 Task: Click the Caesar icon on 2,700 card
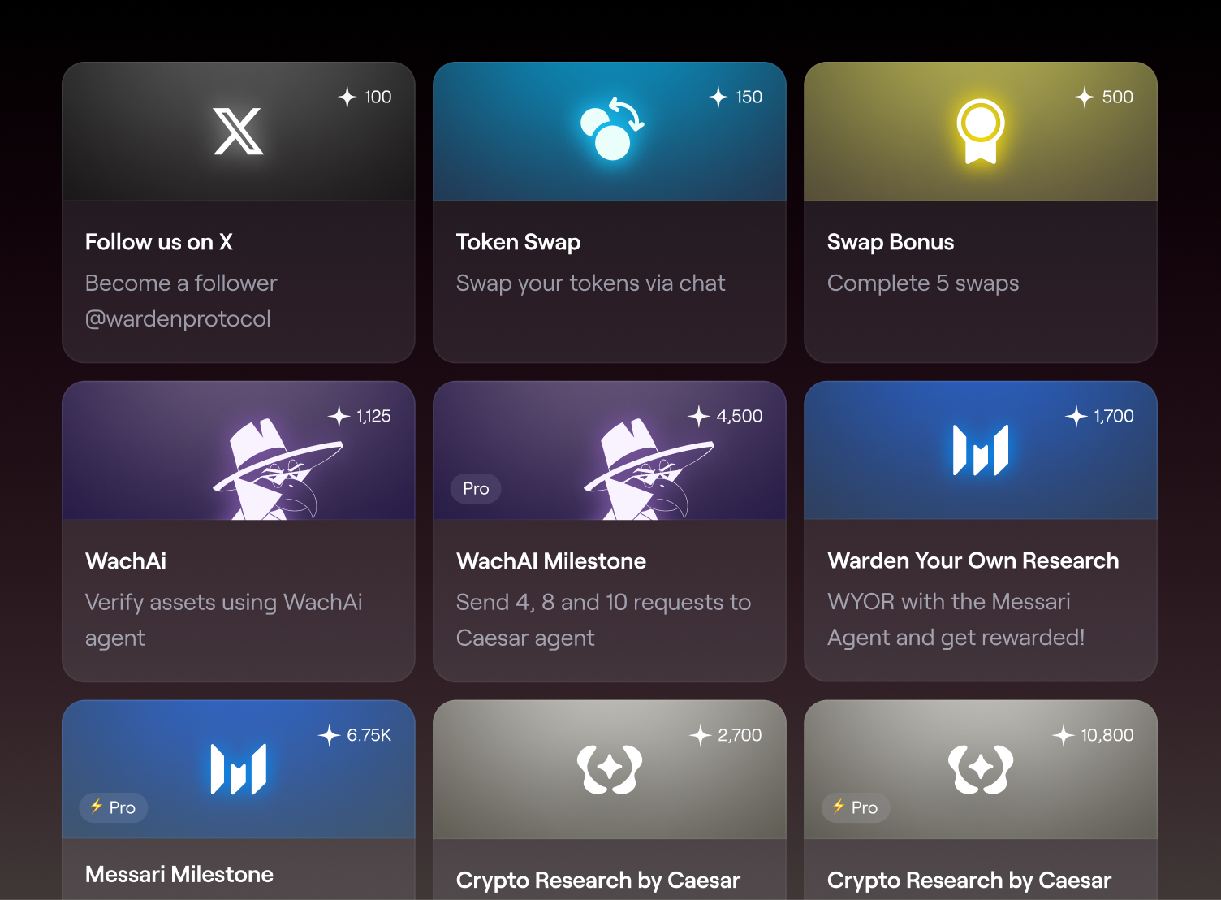coord(610,768)
